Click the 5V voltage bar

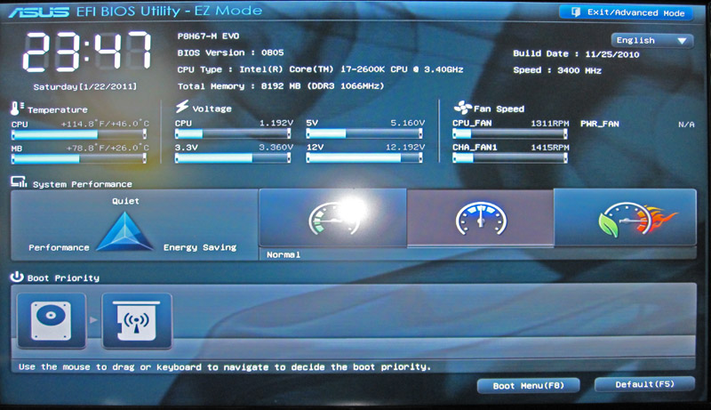coord(364,133)
